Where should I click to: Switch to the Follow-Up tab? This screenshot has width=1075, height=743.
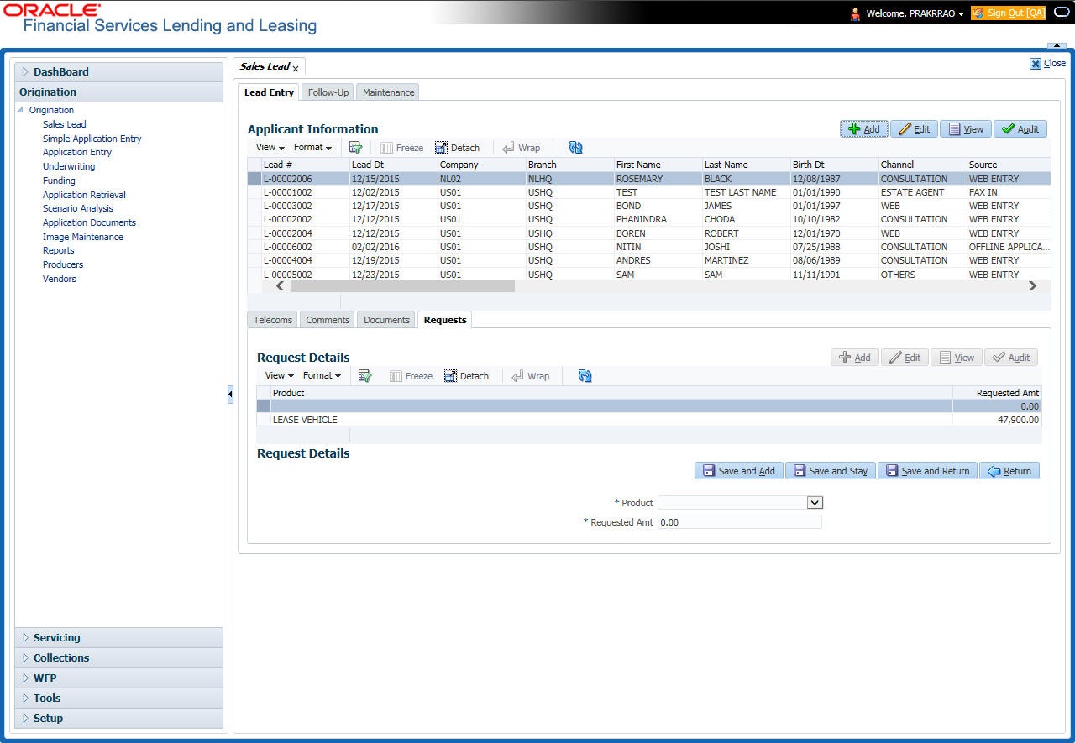328,92
